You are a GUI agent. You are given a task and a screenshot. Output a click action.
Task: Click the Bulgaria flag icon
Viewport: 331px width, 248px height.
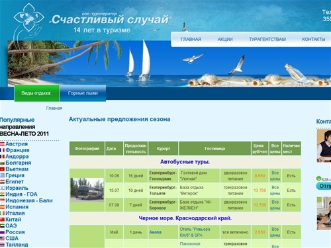point(2,163)
